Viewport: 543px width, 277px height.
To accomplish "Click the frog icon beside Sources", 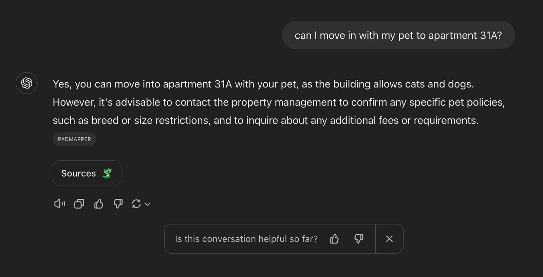I will click(107, 173).
